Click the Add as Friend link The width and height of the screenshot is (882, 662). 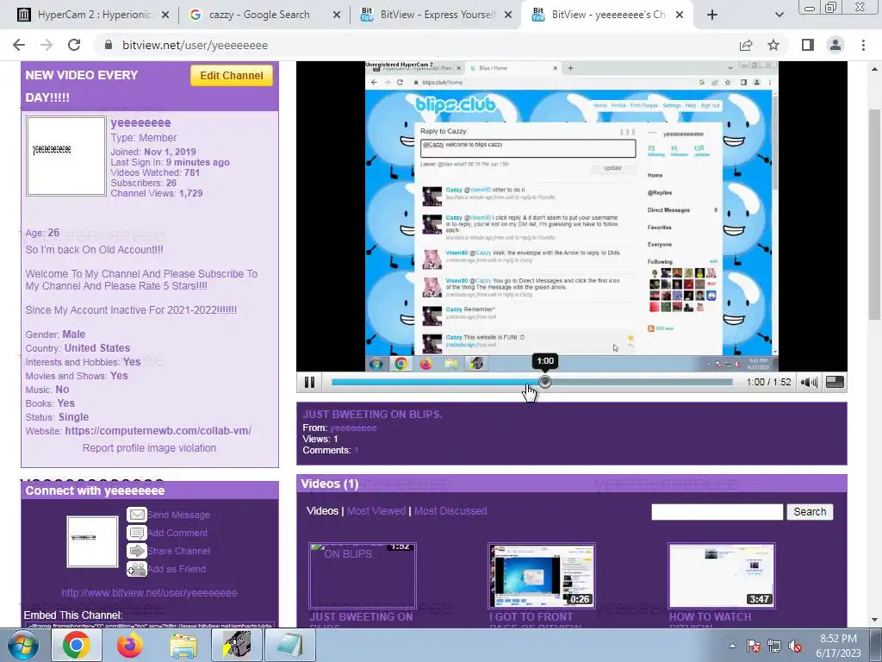177,569
